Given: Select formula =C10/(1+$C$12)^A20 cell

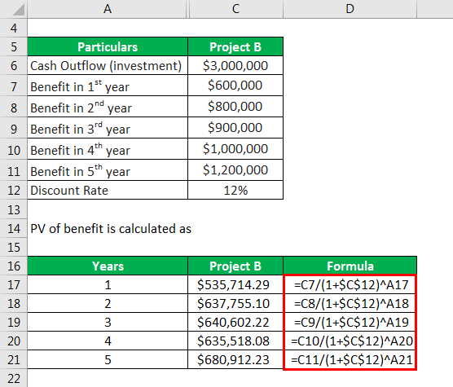Looking at the screenshot, I should [x=350, y=341].
